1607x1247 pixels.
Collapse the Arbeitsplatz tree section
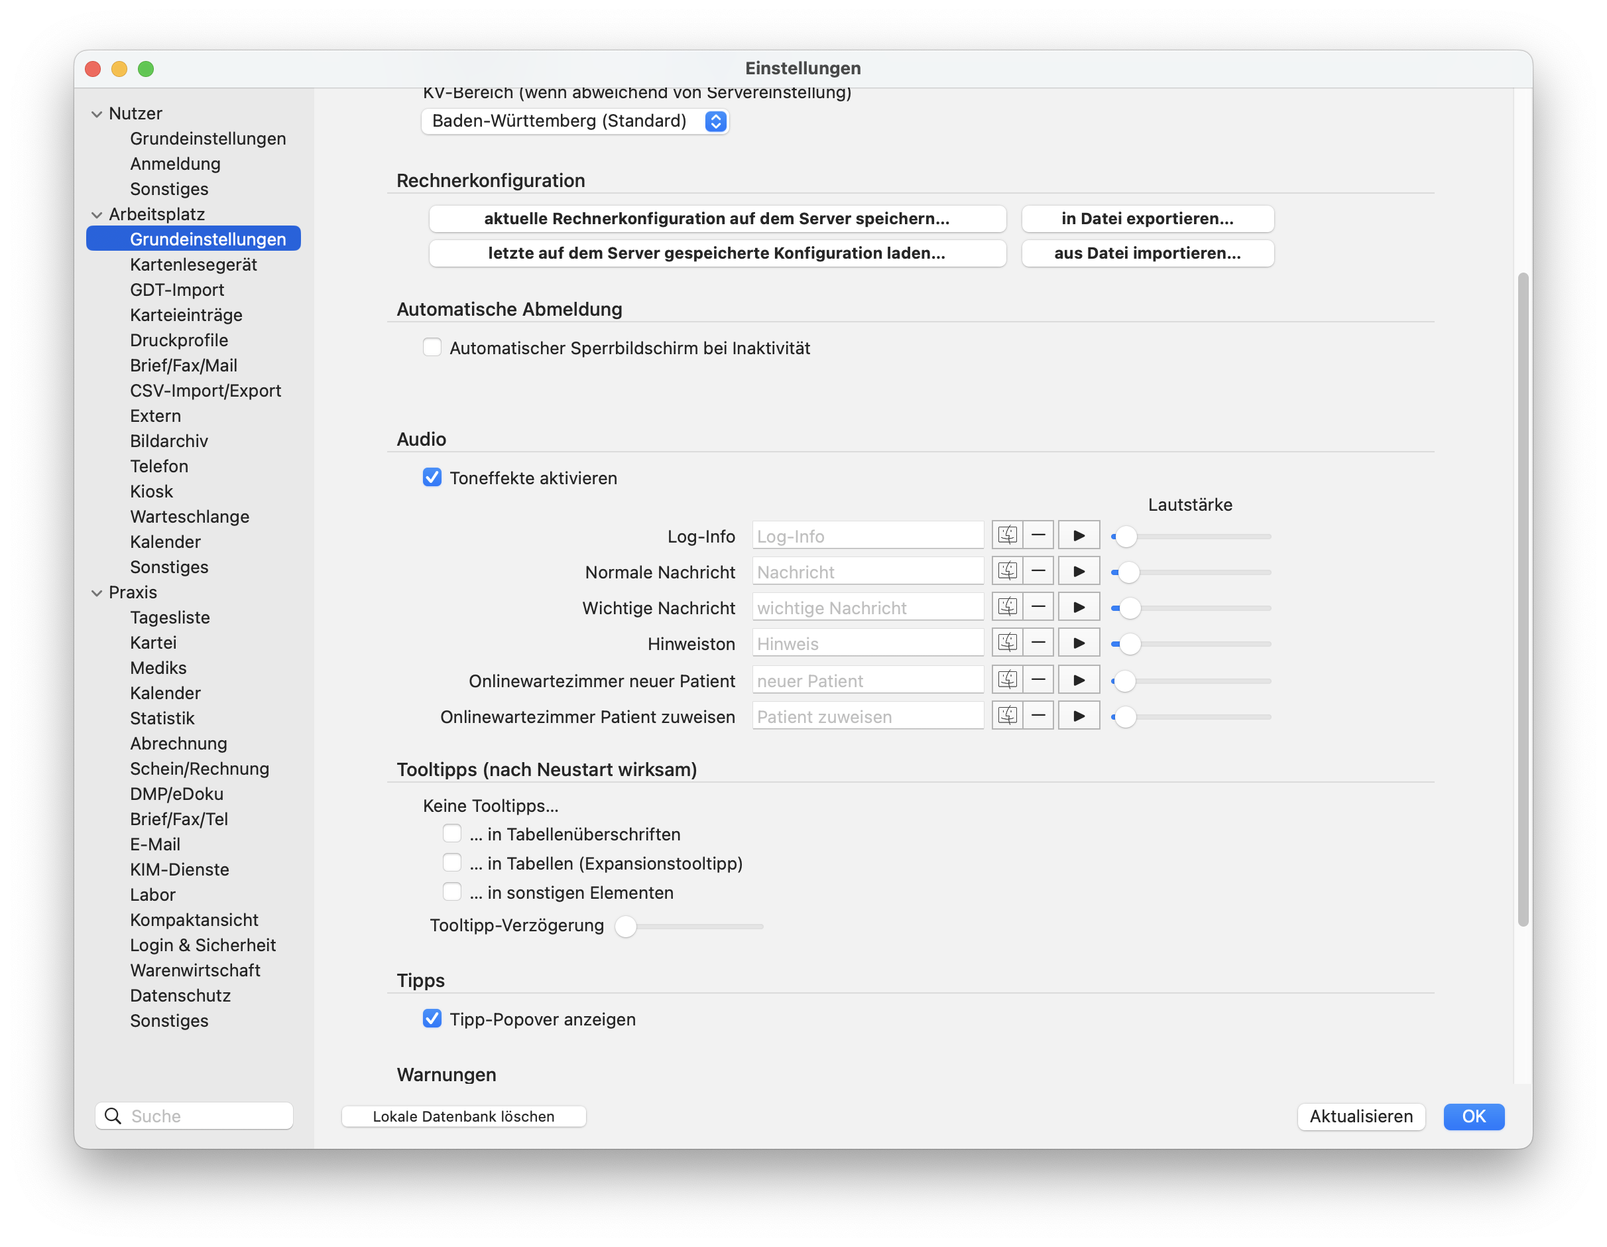point(96,214)
